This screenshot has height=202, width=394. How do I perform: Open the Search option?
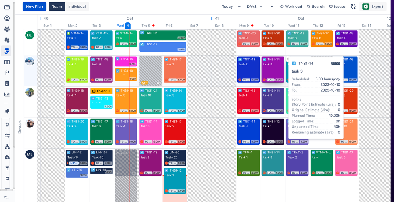[x=316, y=7]
